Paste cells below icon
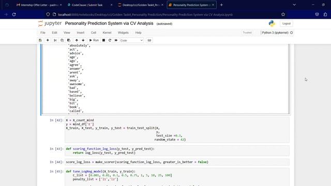The height and width of the screenshot is (186, 331). (x=69, y=40)
